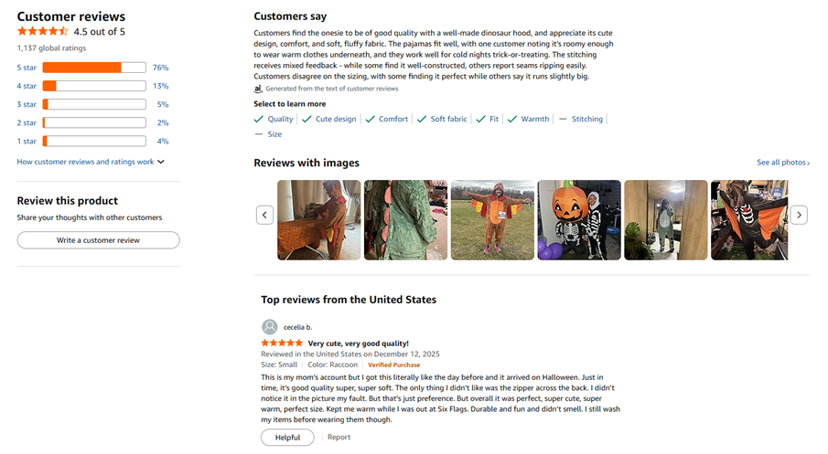828x454 pixels.
Task: Select the Cute design topic
Action: pos(329,120)
